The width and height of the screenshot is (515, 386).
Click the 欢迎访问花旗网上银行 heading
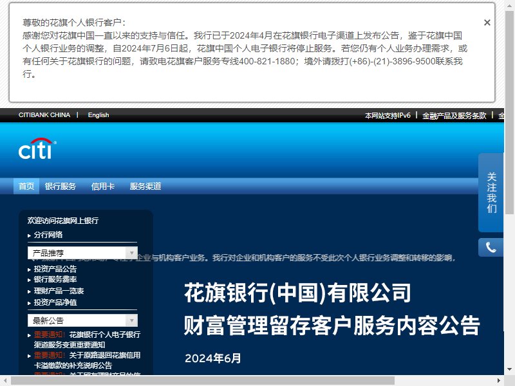[62, 221]
